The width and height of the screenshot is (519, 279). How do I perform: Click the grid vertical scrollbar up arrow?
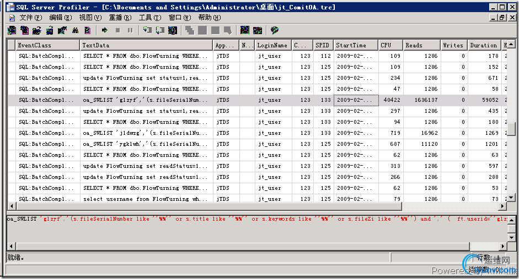point(511,43)
